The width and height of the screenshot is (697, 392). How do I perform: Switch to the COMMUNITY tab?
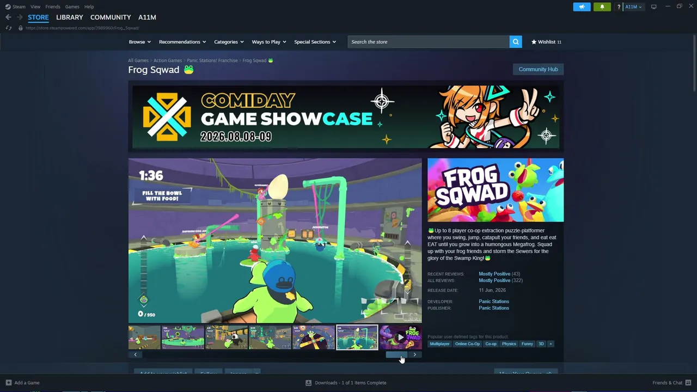pyautogui.click(x=111, y=17)
